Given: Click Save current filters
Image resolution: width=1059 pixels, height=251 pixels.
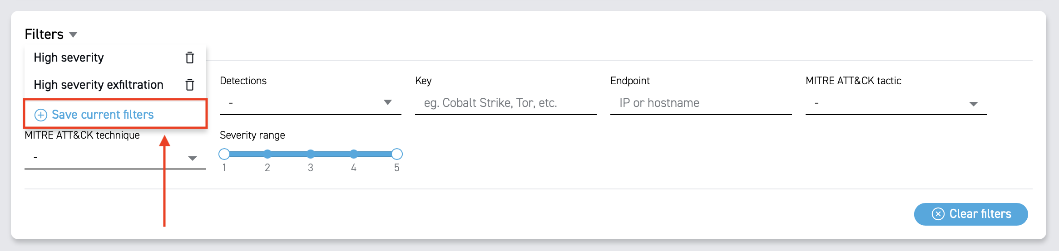Looking at the screenshot, I should (103, 115).
